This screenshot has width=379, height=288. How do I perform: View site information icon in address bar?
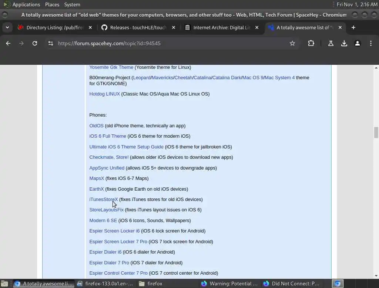[50, 43]
